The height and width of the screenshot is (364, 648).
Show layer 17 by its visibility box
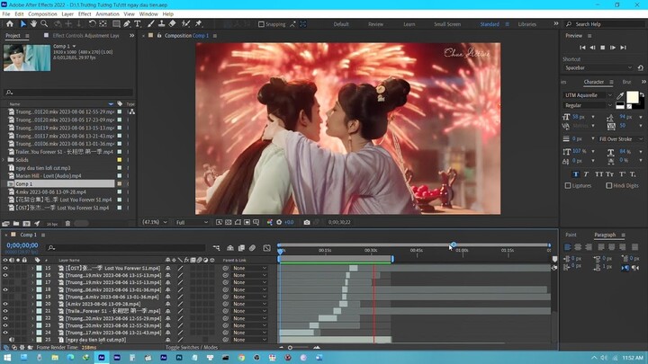click(5, 282)
